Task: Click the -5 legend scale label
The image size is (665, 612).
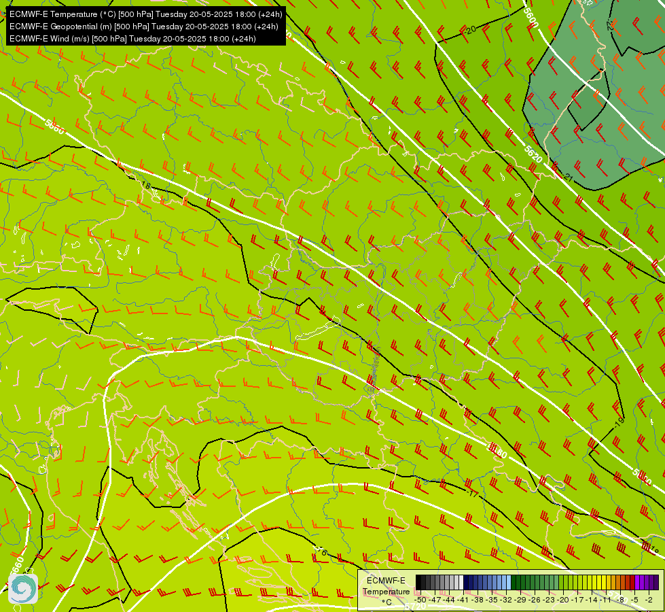Action: pos(634,600)
